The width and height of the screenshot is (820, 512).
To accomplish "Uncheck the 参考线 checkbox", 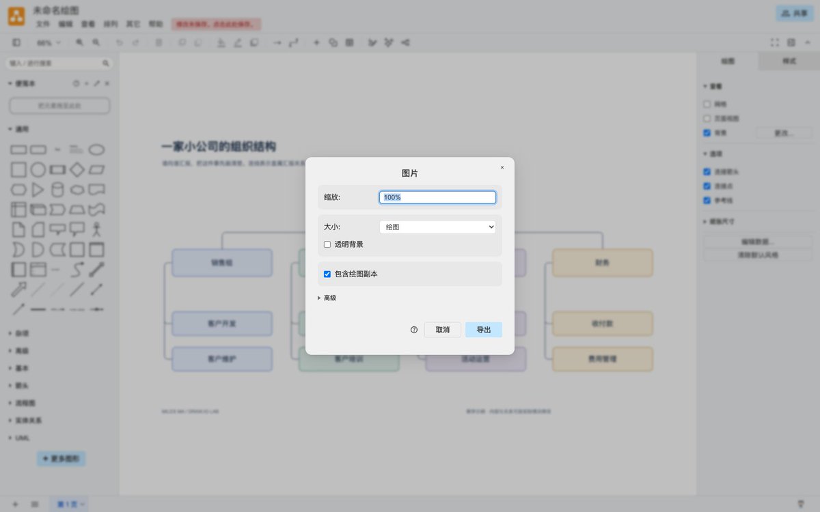I will tap(707, 200).
